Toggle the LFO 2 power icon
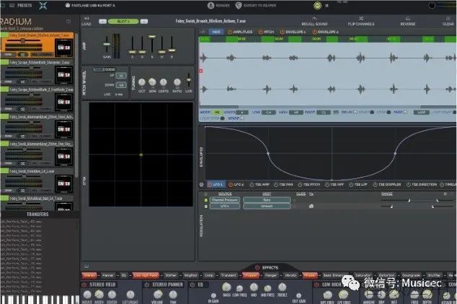The height and width of the screenshot is (304, 457). pos(230,185)
